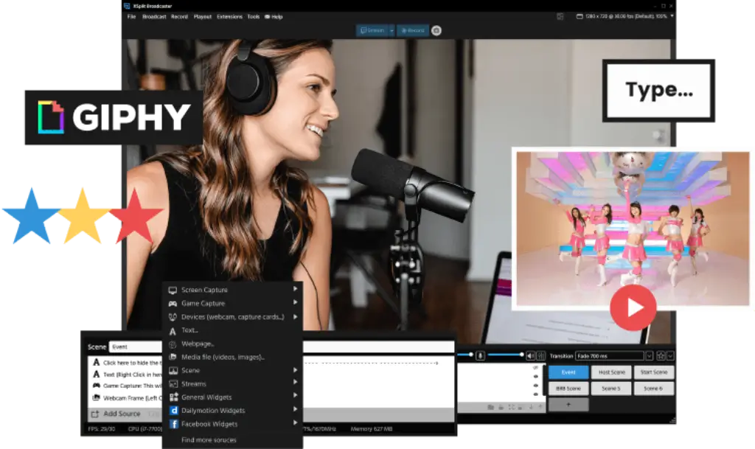Screen dimensions: 755x449
Task: Open the Help menu
Action: pyautogui.click(x=274, y=16)
